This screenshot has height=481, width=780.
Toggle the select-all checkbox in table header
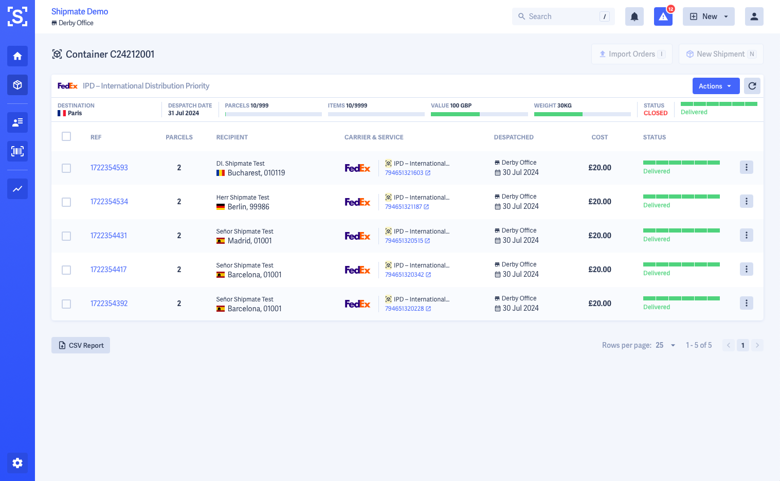click(x=66, y=136)
